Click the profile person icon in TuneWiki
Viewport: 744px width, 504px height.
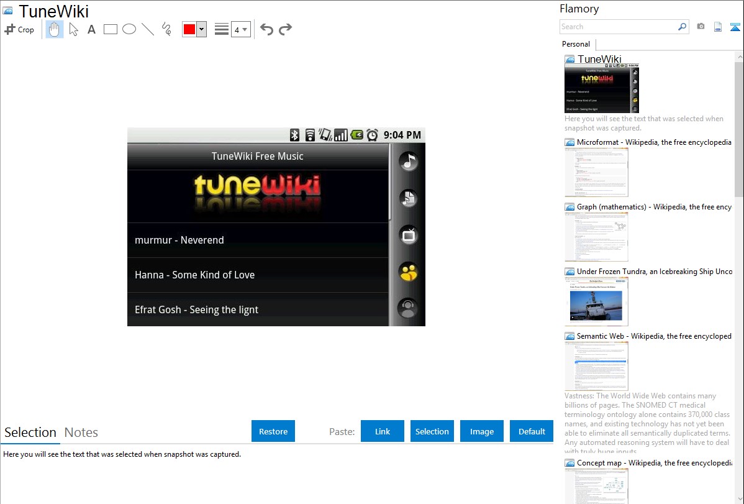point(408,308)
